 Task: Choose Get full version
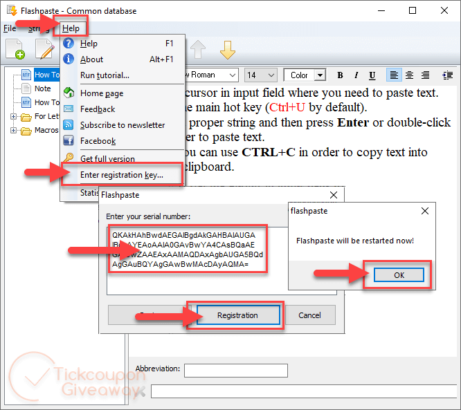pos(123,158)
